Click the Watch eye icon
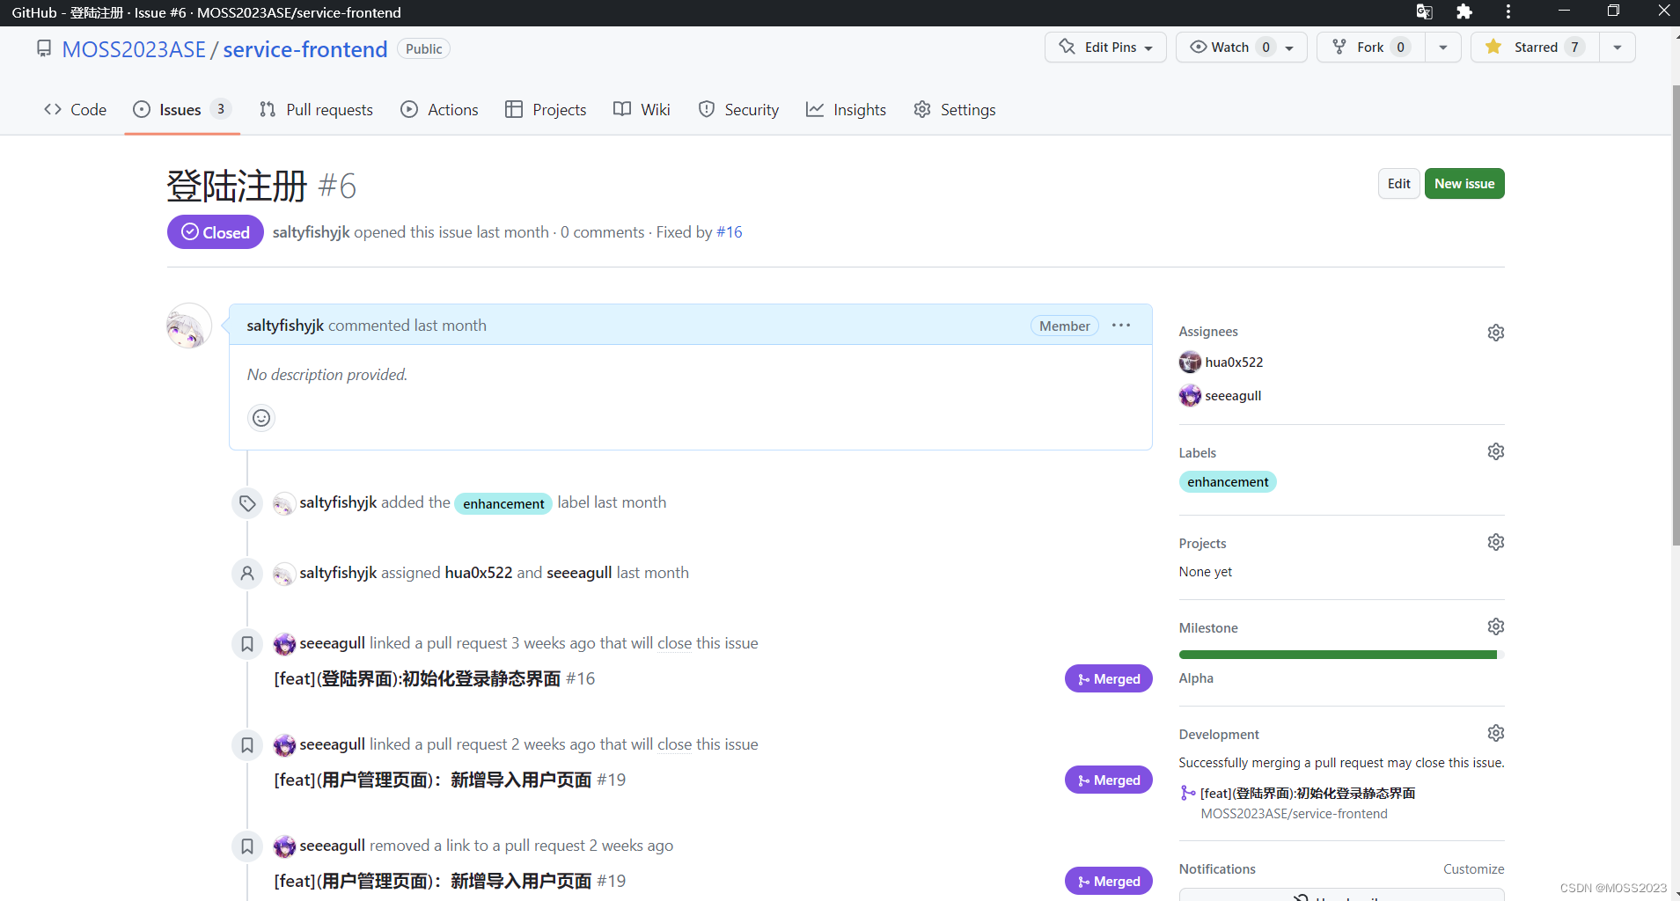The width and height of the screenshot is (1680, 901). 1198,47
